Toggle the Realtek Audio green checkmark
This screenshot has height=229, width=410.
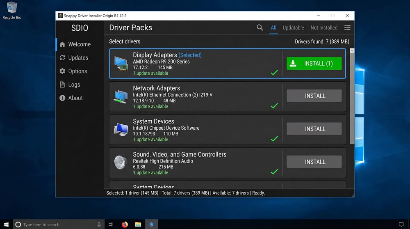(x=274, y=172)
